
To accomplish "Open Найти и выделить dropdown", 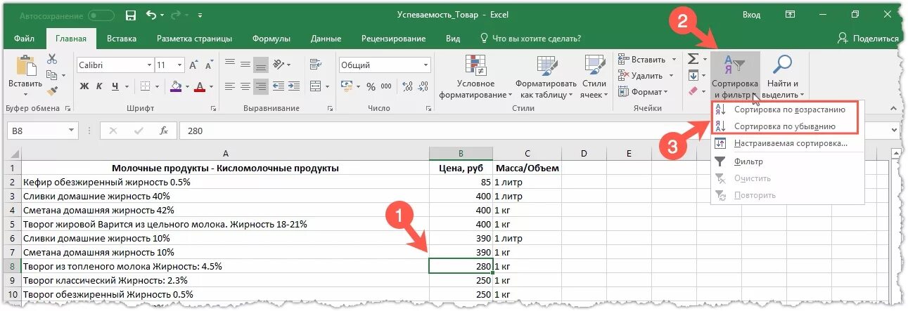I will click(x=782, y=77).
